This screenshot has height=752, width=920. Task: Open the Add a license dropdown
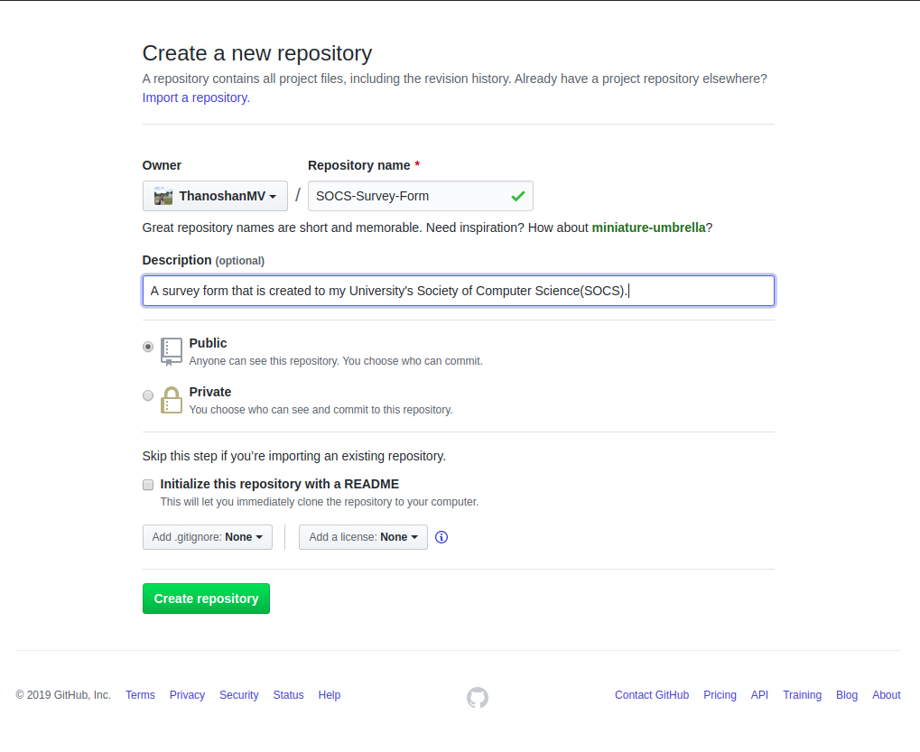363,537
